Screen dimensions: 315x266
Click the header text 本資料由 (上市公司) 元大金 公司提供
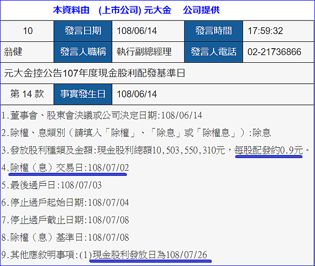pos(136,10)
